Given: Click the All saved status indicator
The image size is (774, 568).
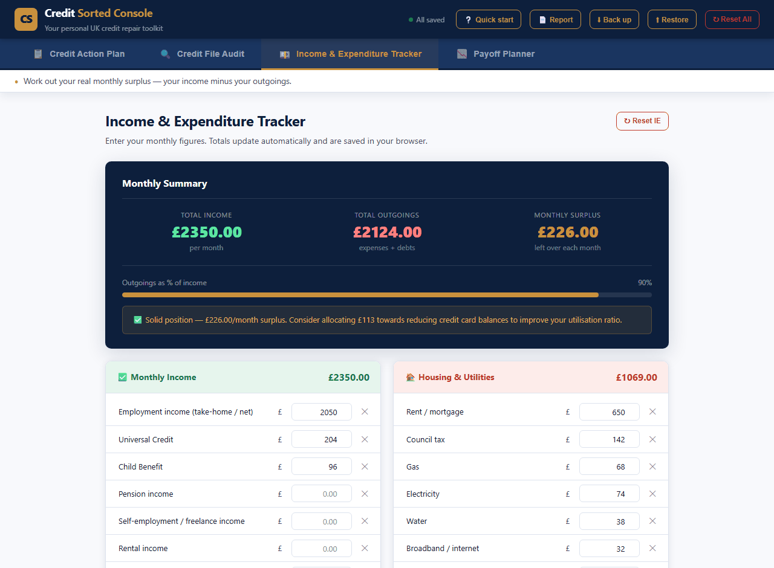Looking at the screenshot, I should point(427,20).
